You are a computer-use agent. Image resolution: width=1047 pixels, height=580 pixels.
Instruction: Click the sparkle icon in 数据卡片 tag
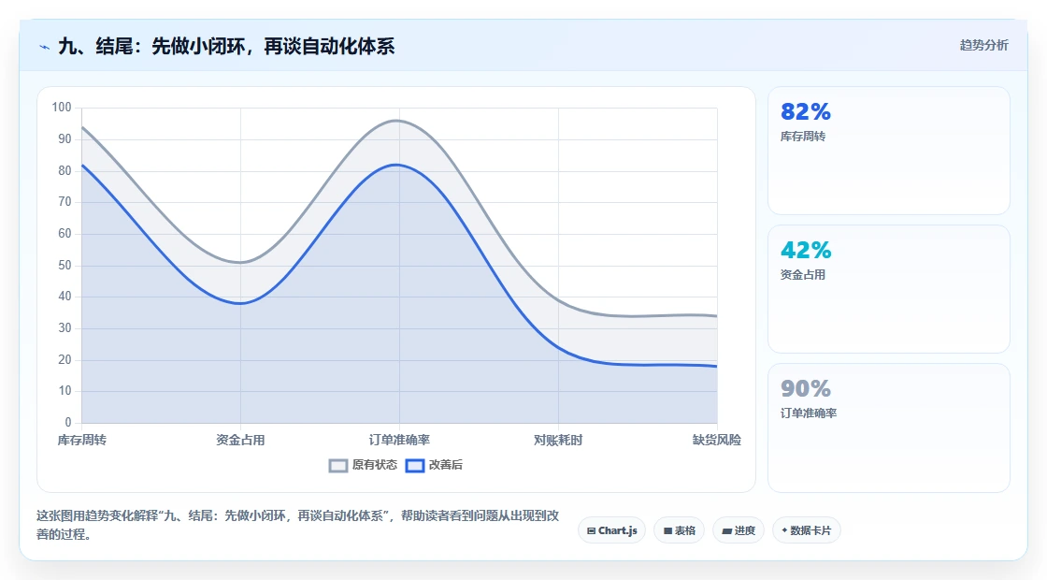click(784, 530)
